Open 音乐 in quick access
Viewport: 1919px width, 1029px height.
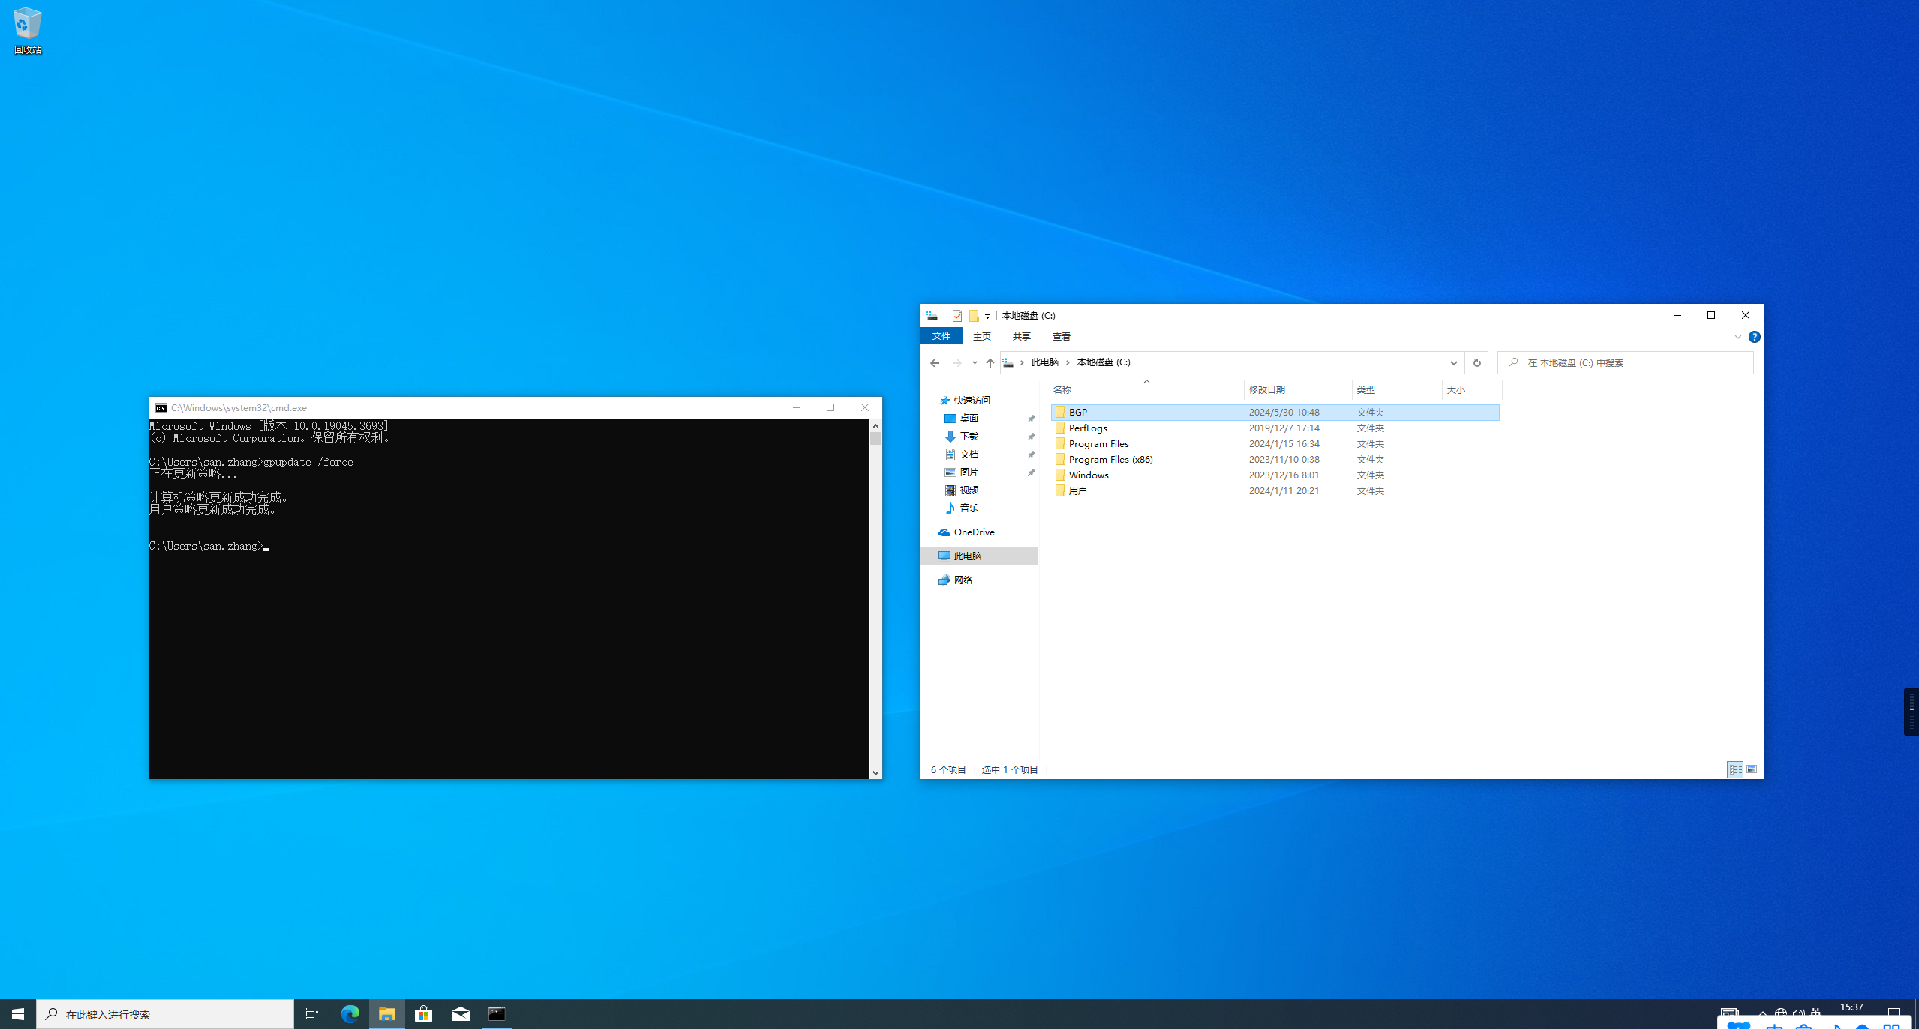pyautogui.click(x=968, y=508)
